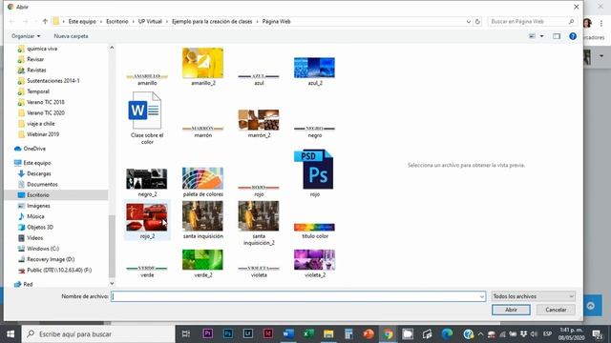Image resolution: width=611 pixels, height=343 pixels.
Task: Open the Windows Start menu
Action: 11,334
